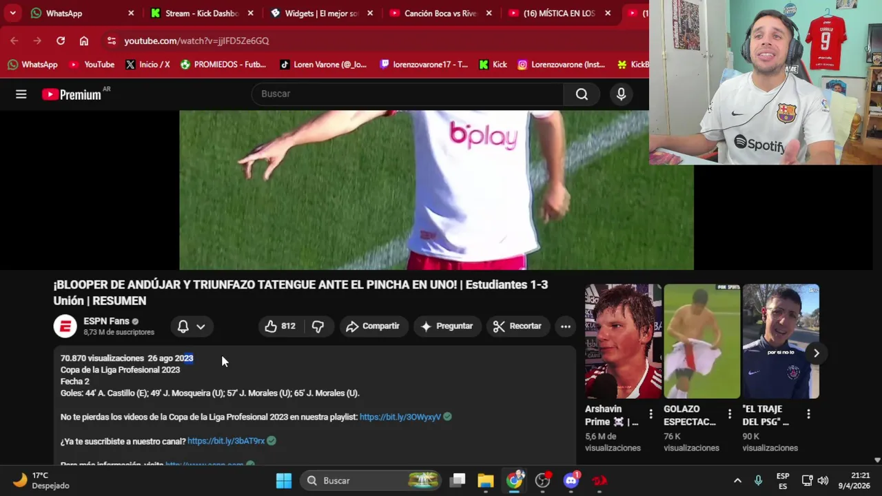882x496 pixels.
Task: Switch to the Canción Boca vs River tab
Action: [x=440, y=13]
